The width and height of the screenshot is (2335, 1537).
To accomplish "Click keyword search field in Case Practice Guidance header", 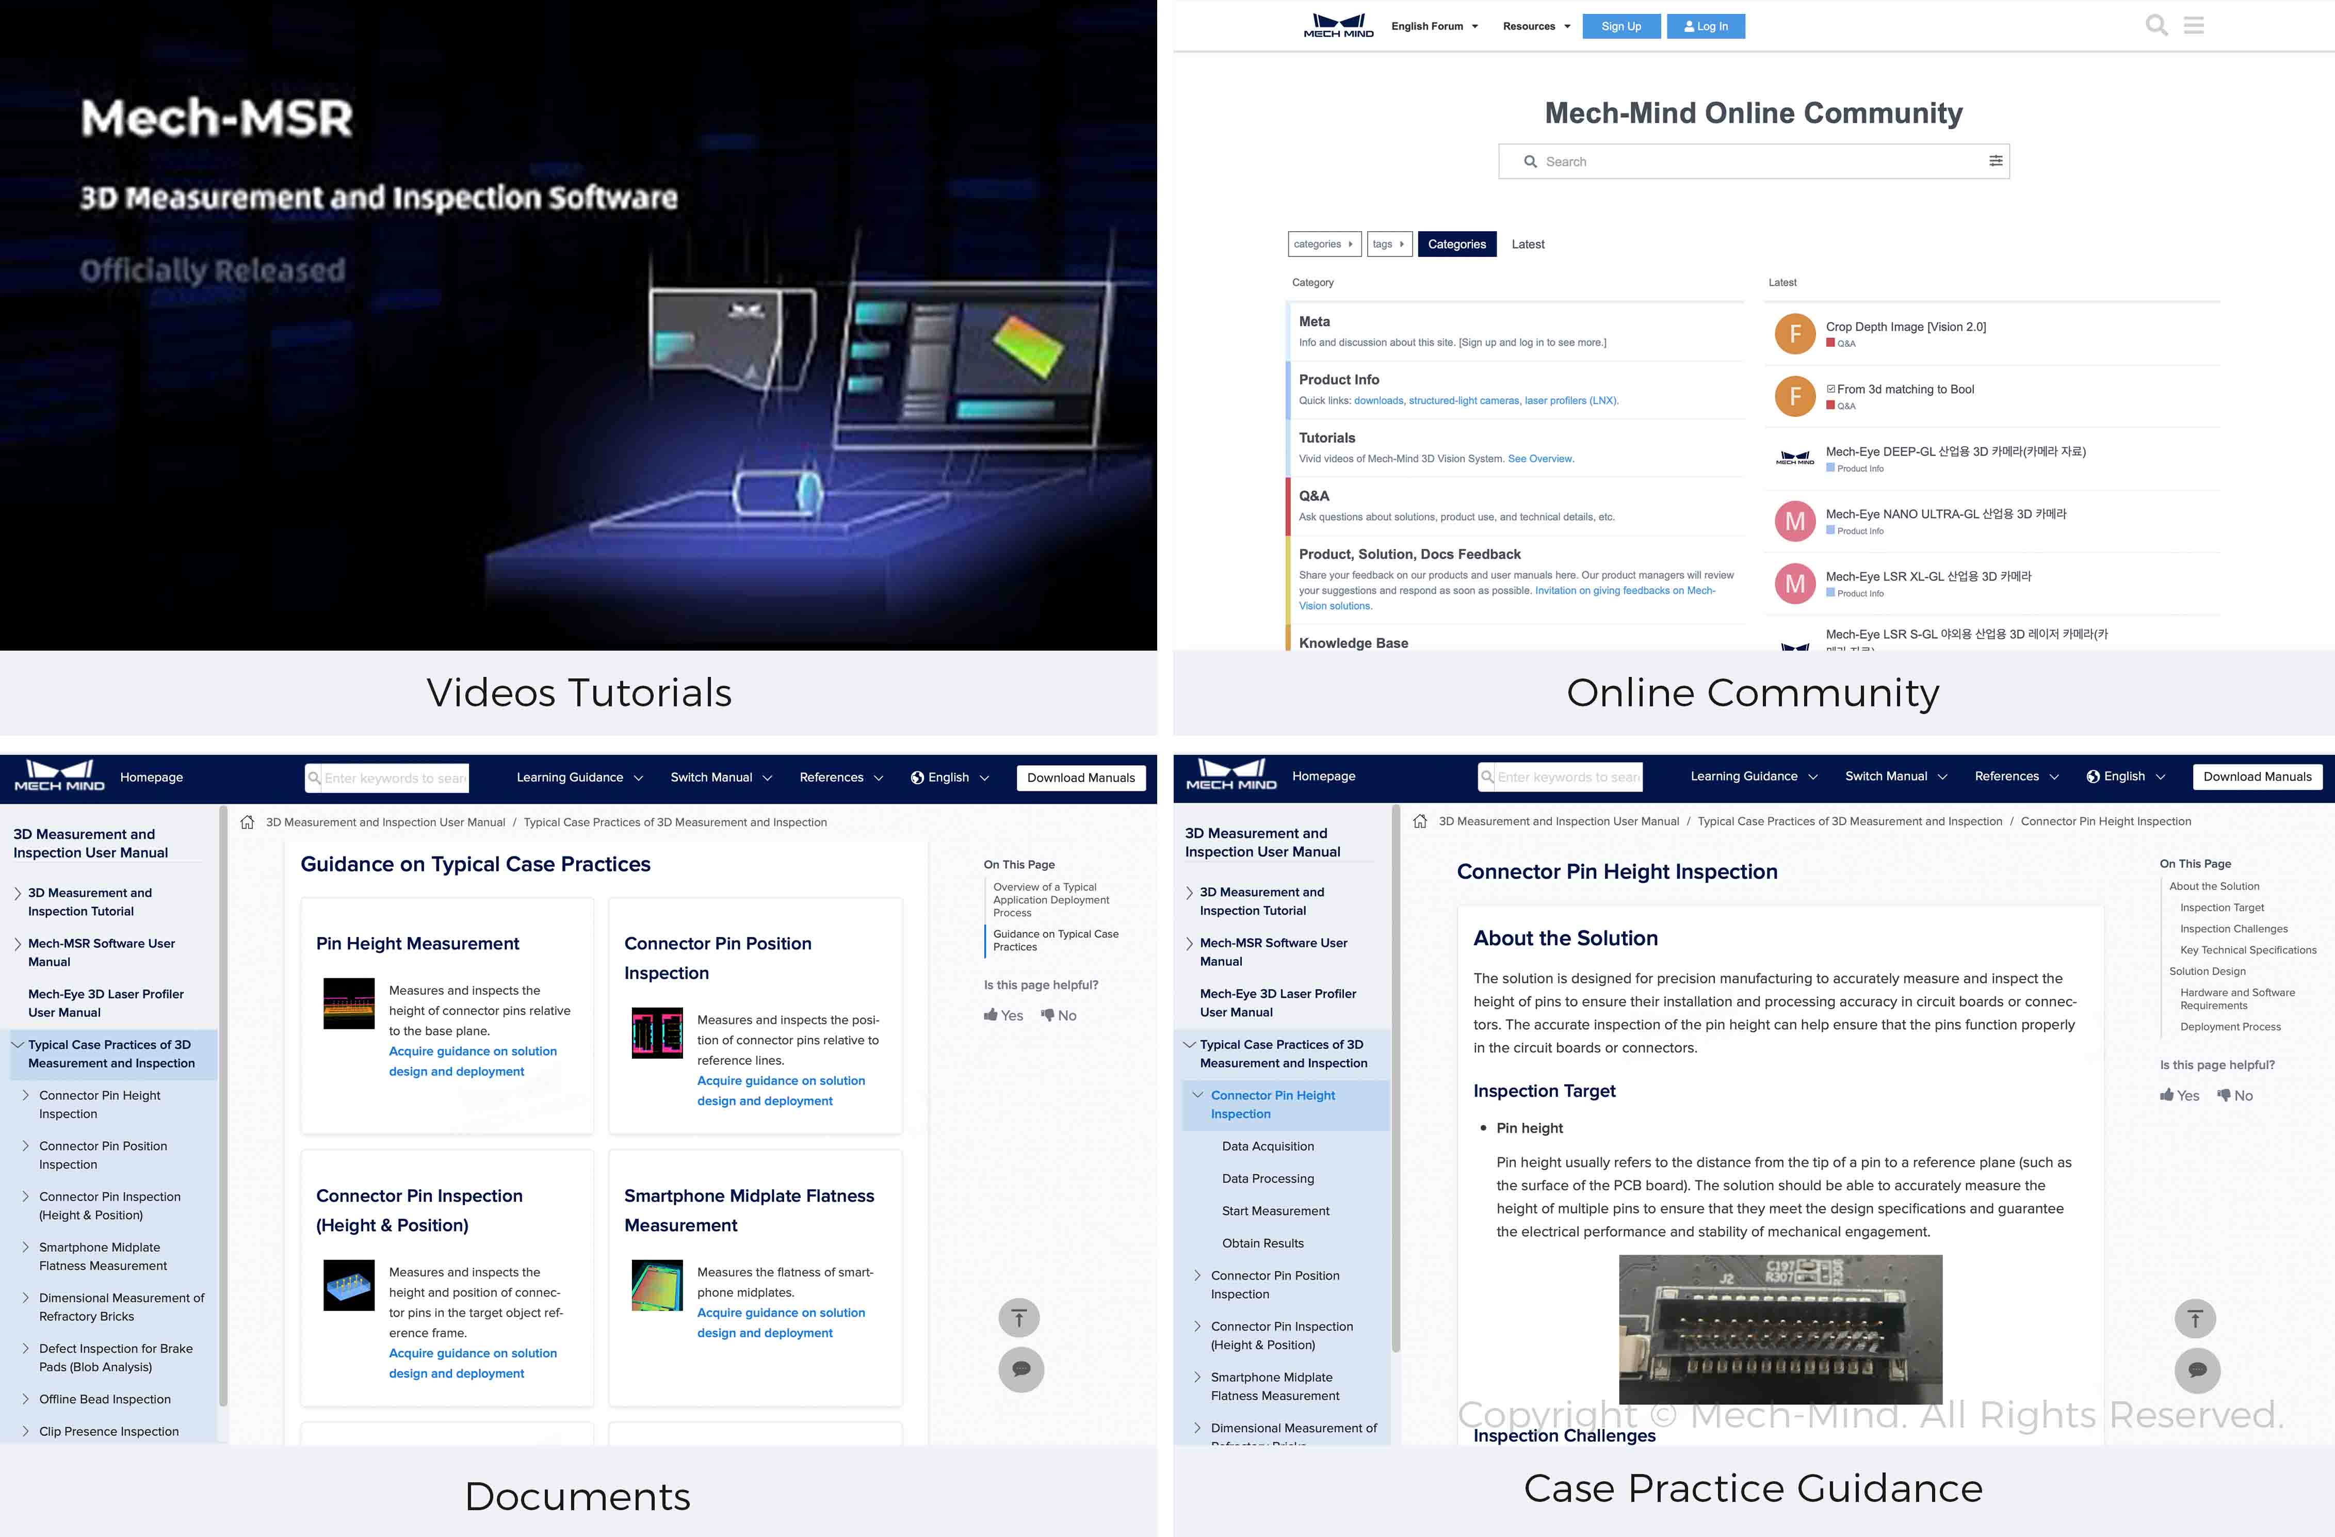I will (x=1560, y=777).
